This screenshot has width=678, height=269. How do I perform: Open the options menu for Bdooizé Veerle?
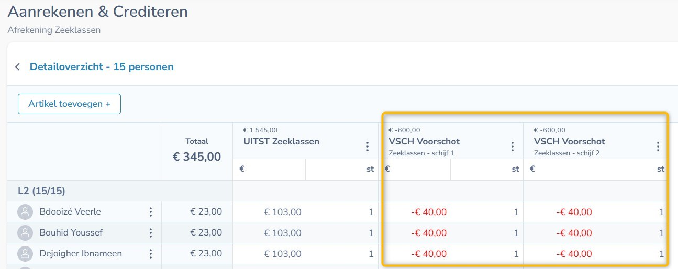[151, 212]
